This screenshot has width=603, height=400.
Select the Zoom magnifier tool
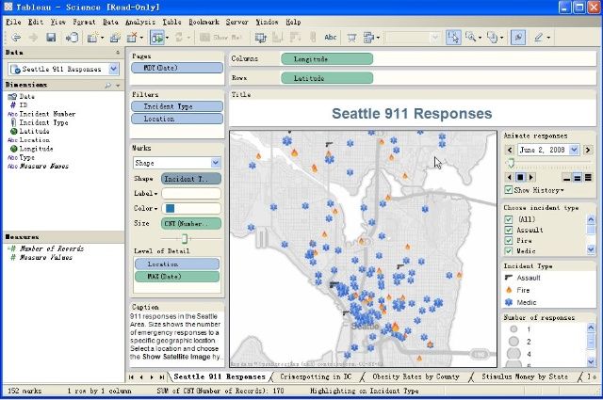(470, 38)
